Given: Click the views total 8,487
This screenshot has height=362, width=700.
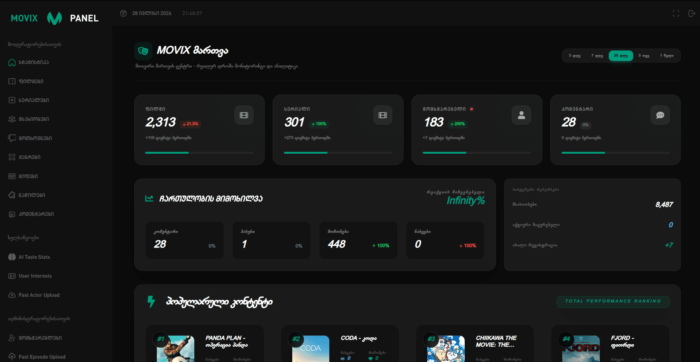Looking at the screenshot, I should coord(664,205).
